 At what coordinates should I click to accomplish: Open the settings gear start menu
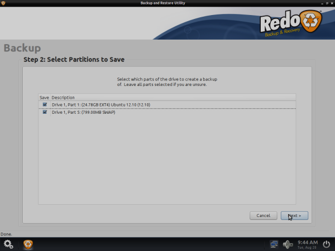(x=8, y=244)
